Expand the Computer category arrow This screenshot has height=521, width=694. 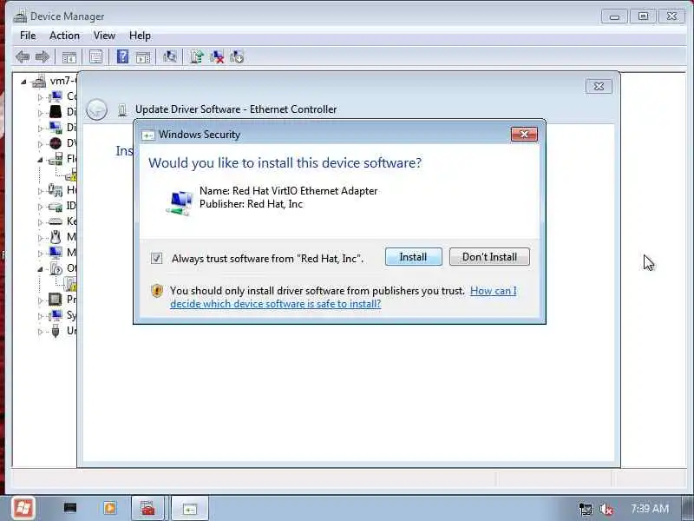point(40,97)
